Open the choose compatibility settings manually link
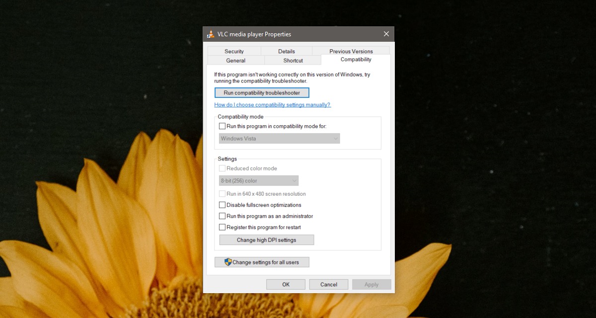 pyautogui.click(x=272, y=105)
